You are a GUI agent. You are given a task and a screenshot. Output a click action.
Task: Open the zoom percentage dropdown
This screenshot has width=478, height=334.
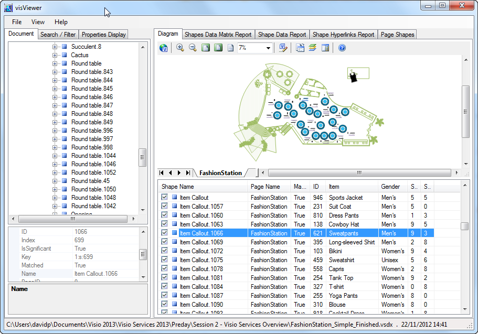click(268, 48)
